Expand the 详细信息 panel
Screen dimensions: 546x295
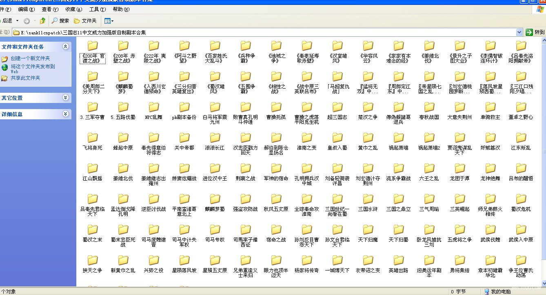66,114
